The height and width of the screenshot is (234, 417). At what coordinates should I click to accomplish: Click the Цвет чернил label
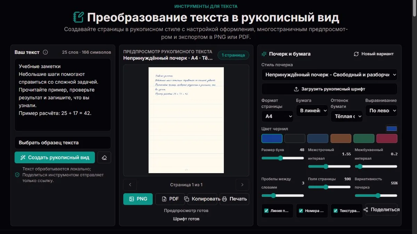tap(275, 129)
